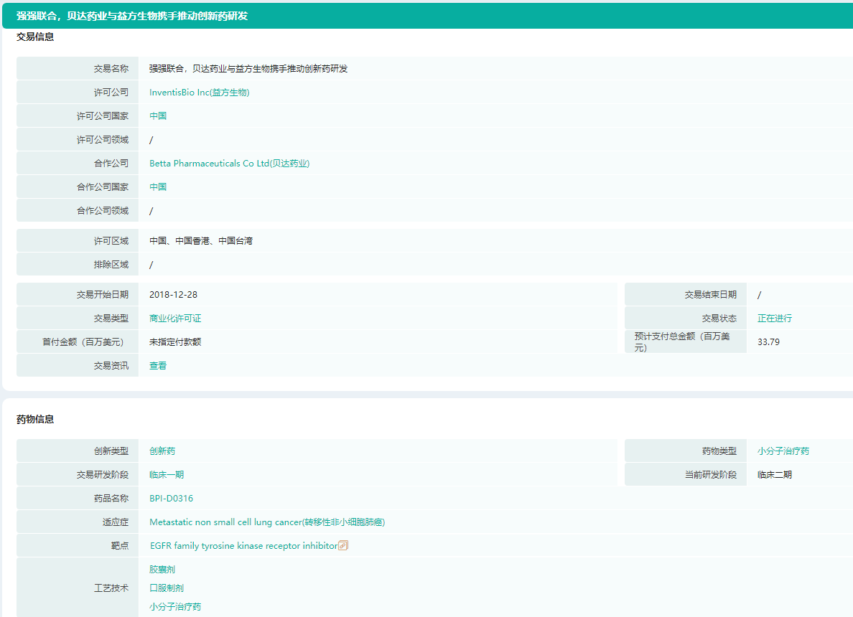Open the BPI-D0316 drug name link
The image size is (853, 617).
(x=171, y=498)
